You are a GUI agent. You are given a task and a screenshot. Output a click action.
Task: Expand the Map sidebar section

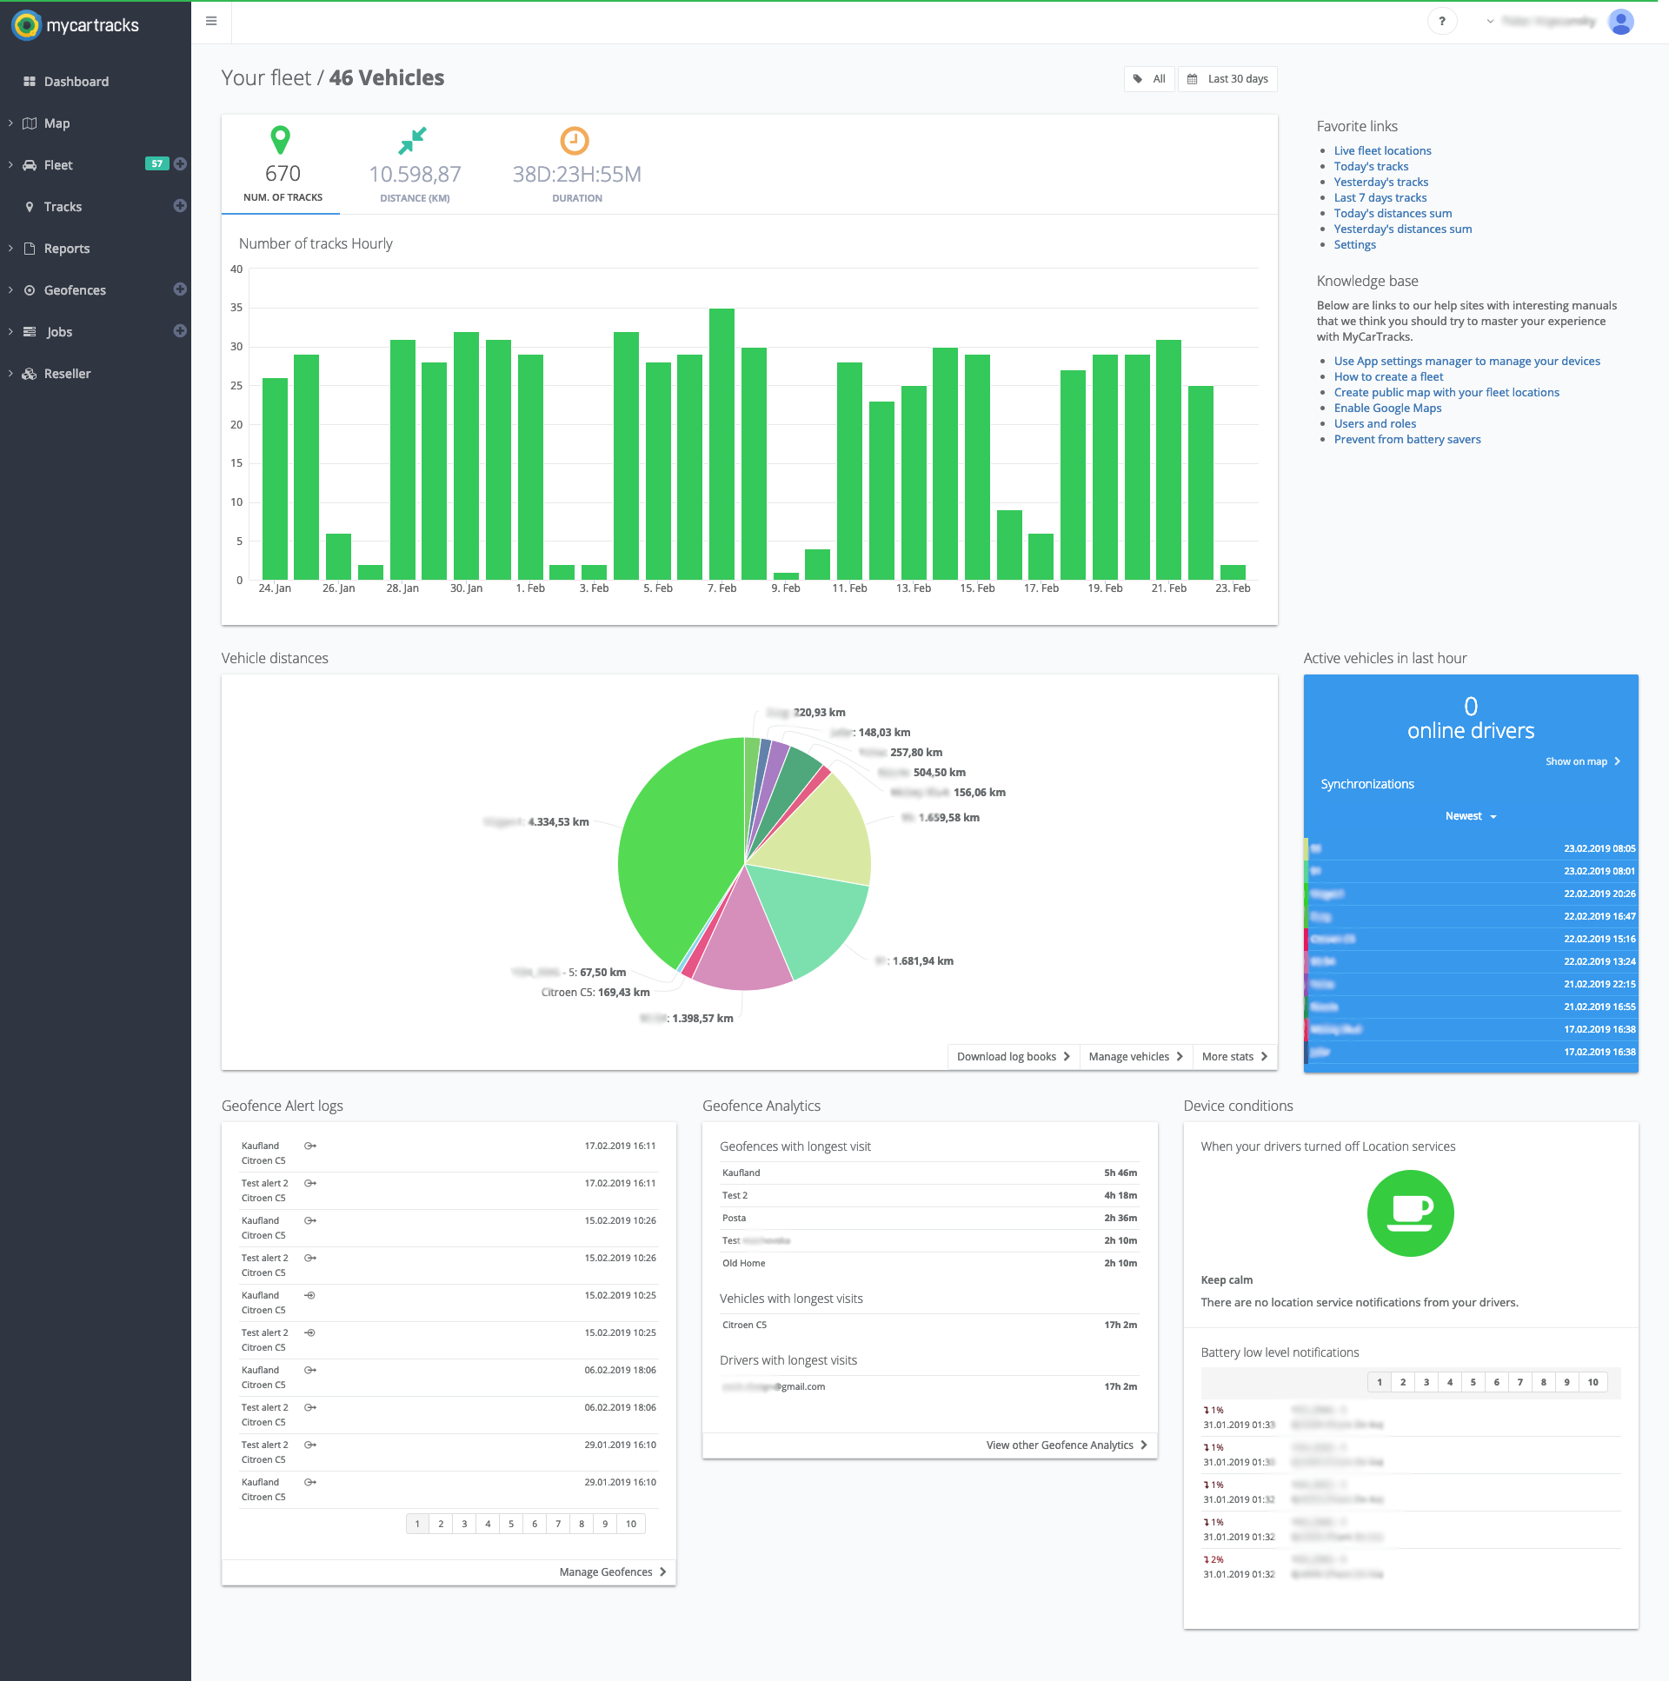(x=57, y=123)
